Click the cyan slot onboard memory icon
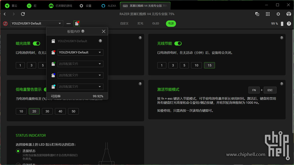The height and width of the screenshot is (165, 294). tap(53, 87)
